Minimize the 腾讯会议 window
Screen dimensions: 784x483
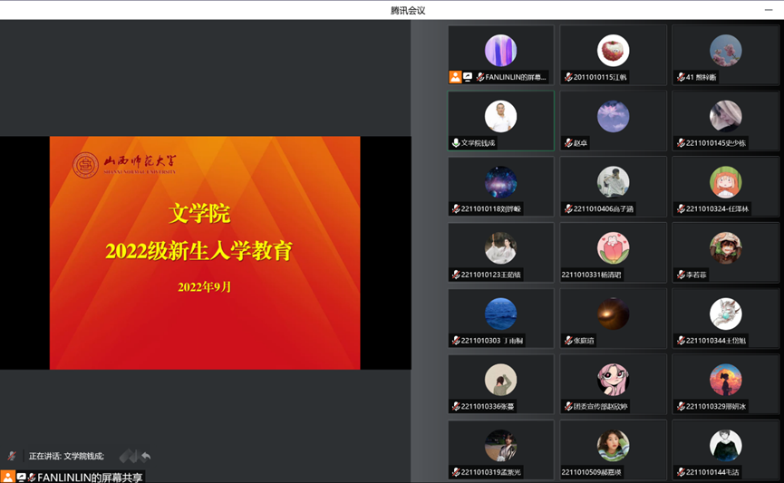(768, 10)
